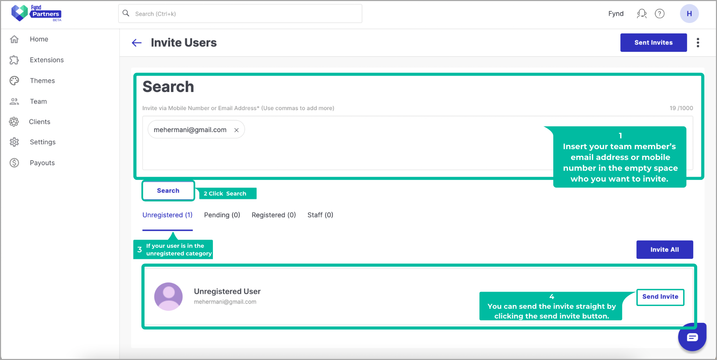Open Payouts in the sidebar

(x=42, y=163)
